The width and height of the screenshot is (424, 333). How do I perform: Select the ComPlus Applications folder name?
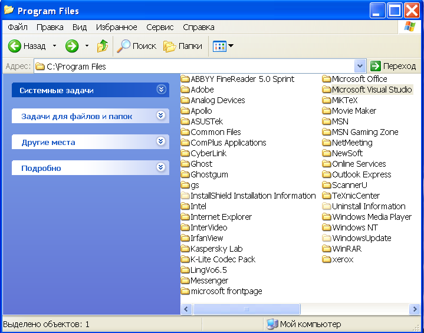click(x=228, y=143)
